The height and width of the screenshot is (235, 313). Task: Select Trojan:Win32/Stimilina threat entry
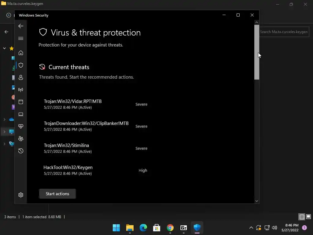[95, 148]
